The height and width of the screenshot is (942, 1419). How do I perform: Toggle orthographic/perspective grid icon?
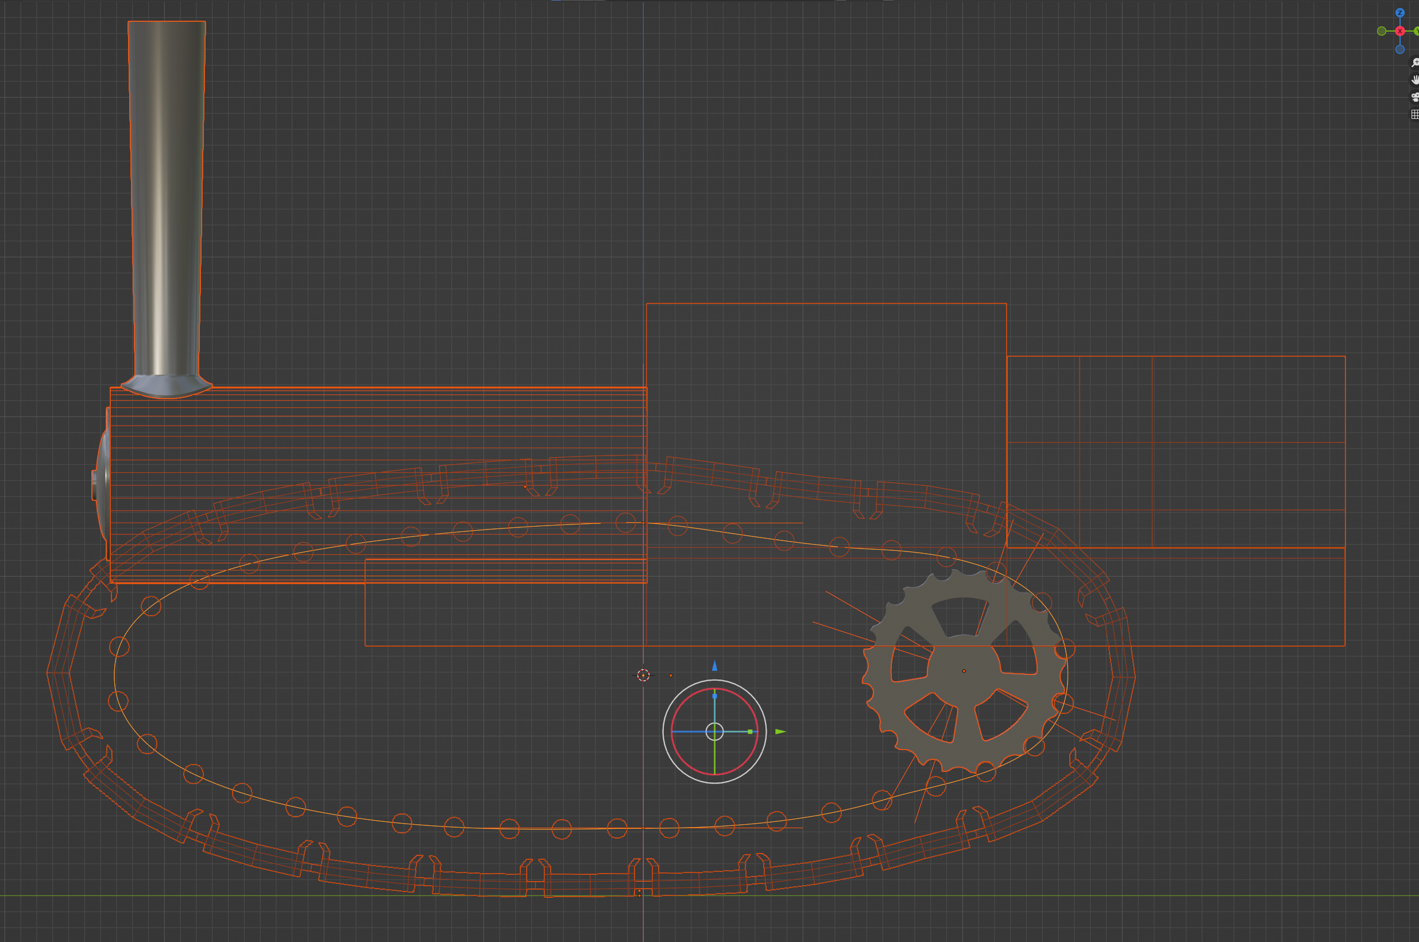(1415, 114)
